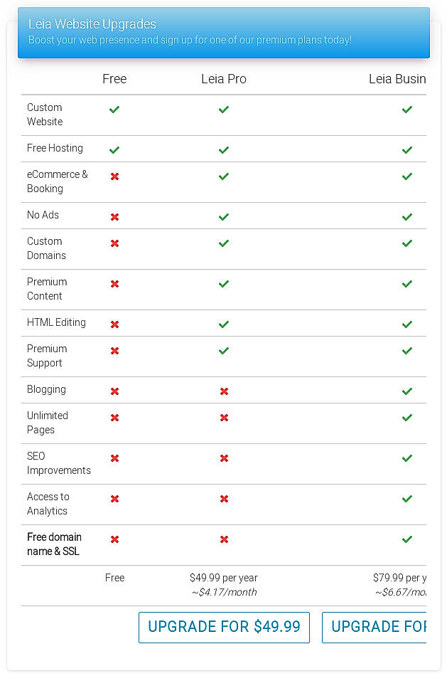The image size is (447, 676).
Task: Click the $49.99 per year price text
Action: click(224, 578)
